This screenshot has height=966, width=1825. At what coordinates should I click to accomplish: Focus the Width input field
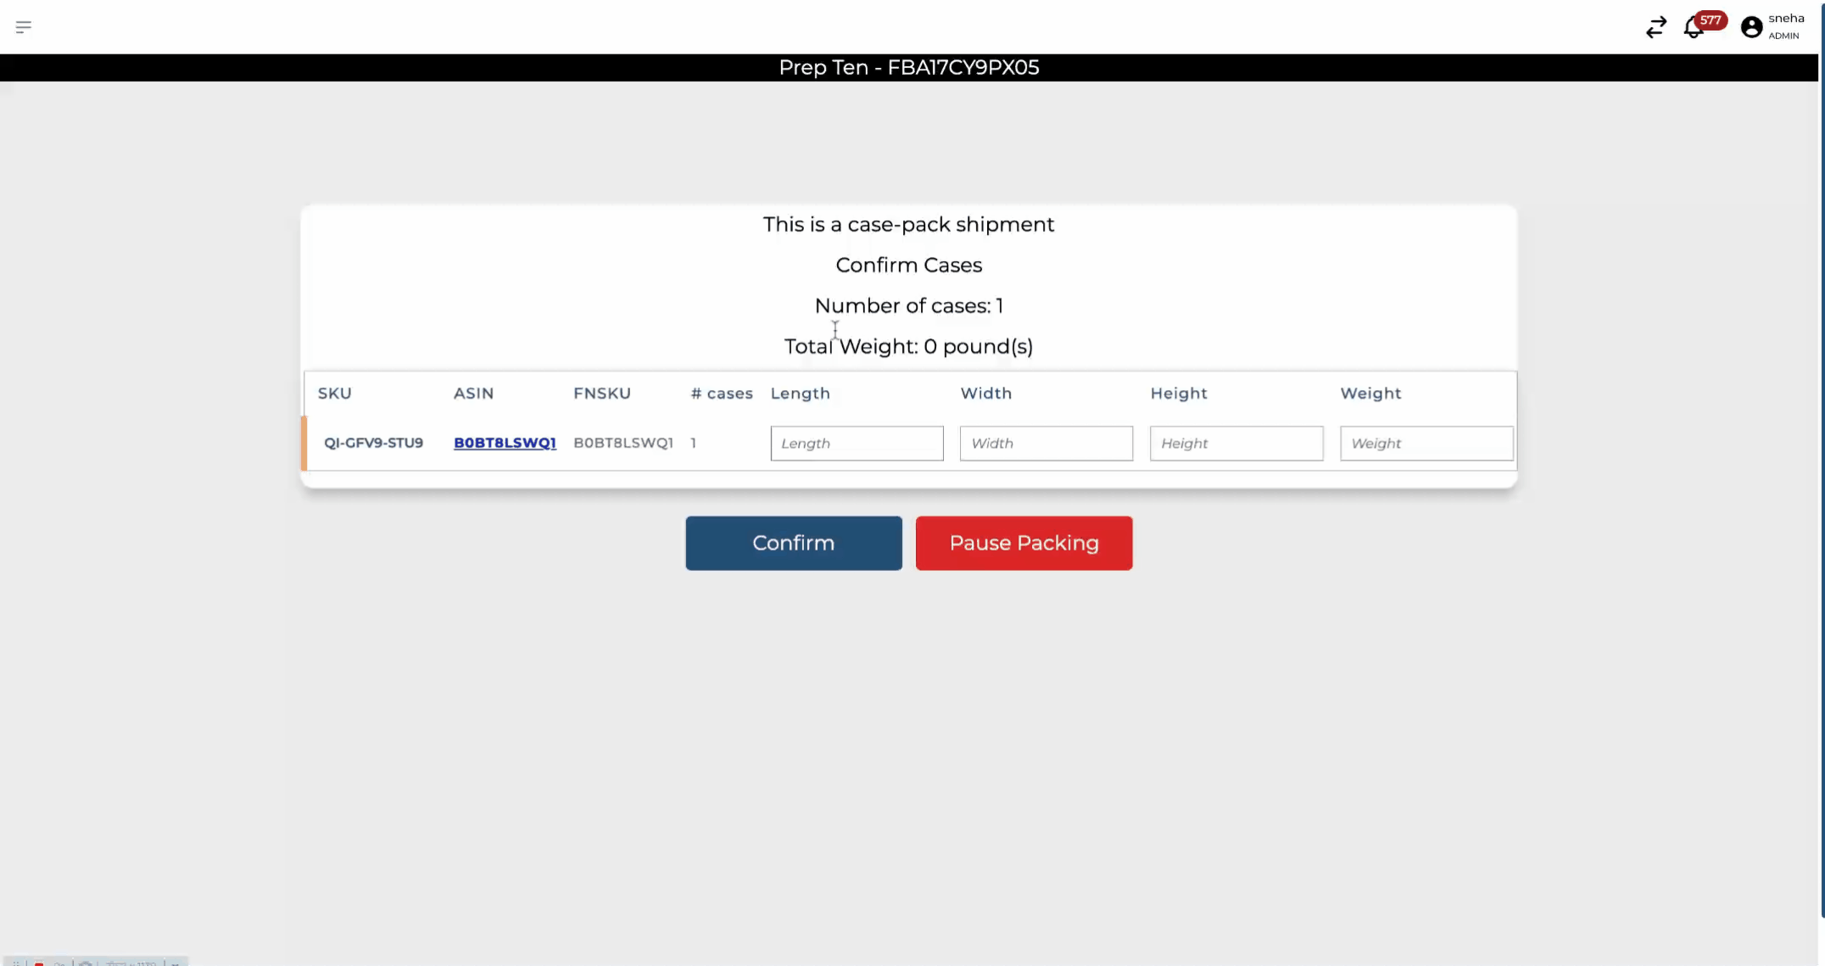[1046, 444]
